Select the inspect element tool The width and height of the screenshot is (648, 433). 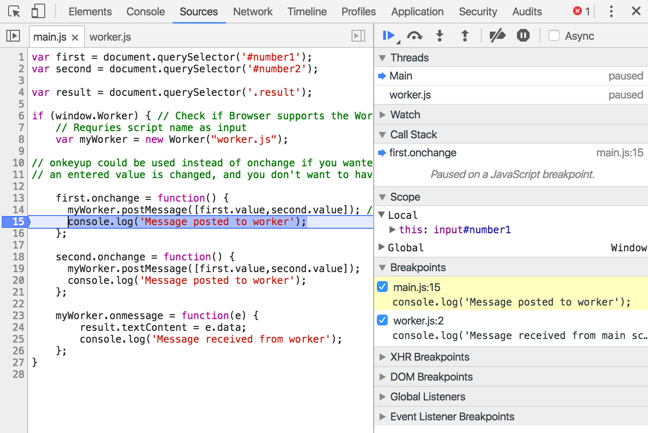14,11
